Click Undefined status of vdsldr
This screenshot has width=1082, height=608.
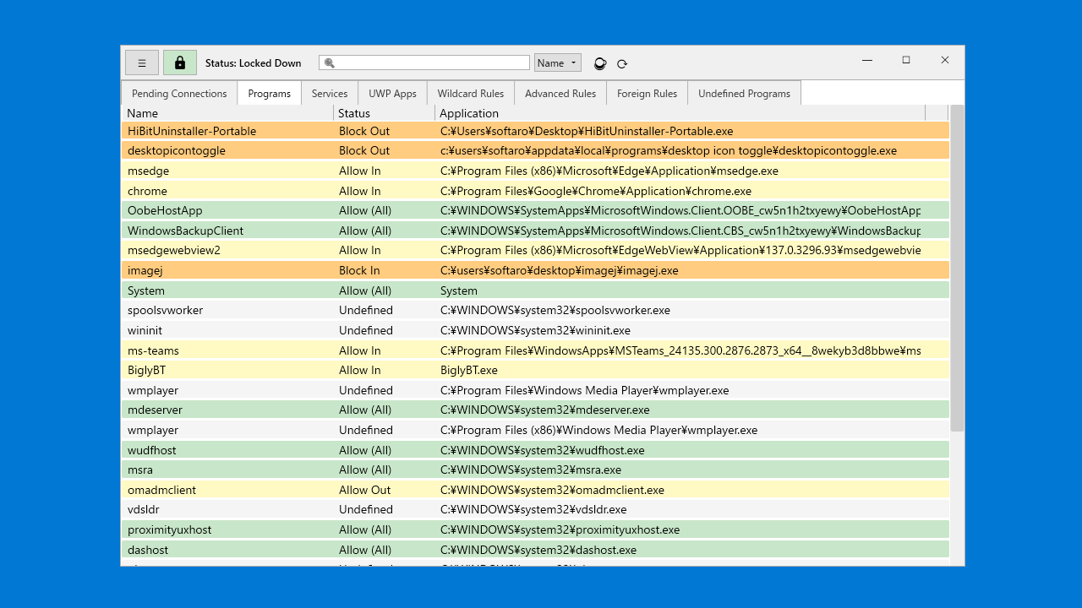pyautogui.click(x=366, y=509)
